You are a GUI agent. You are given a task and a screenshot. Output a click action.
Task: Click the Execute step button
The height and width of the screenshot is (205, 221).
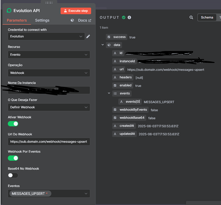click(x=76, y=11)
